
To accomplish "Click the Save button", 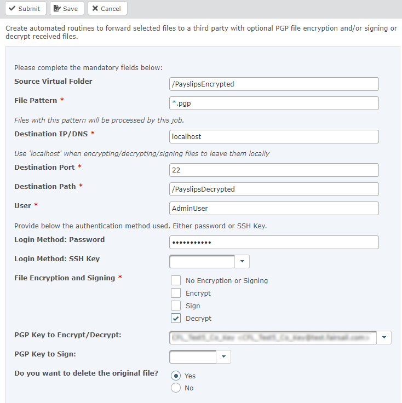I will pos(67,8).
